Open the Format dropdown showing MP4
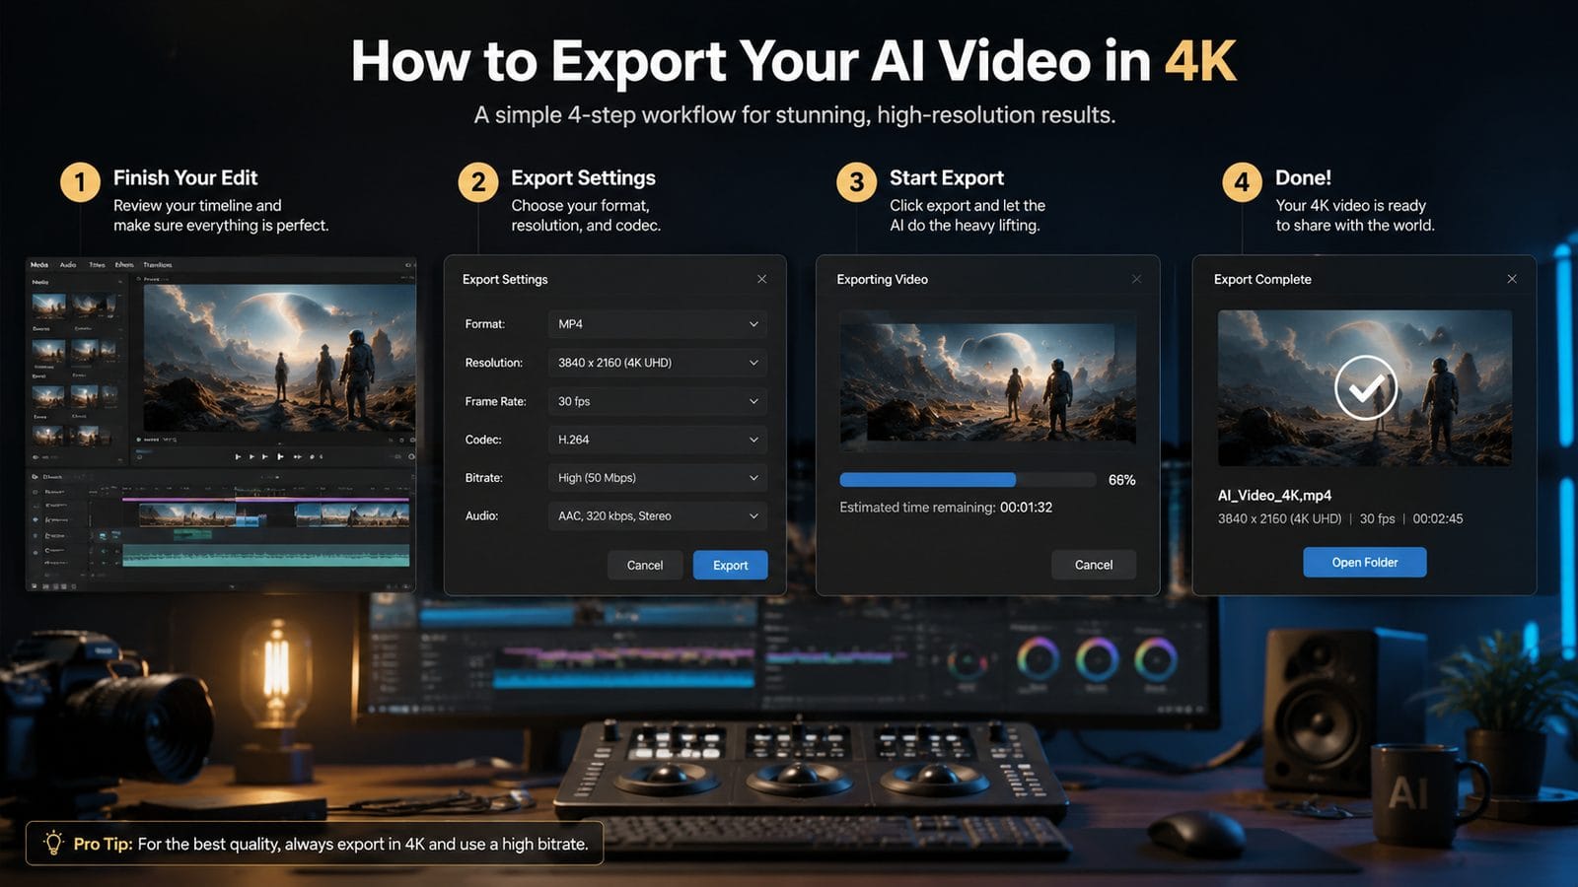Image resolution: width=1578 pixels, height=887 pixels. pos(657,324)
